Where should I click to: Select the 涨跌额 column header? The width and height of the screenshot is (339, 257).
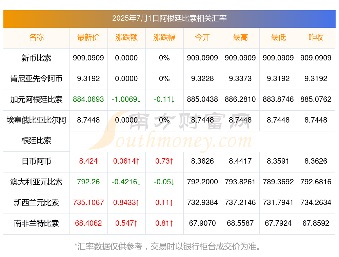point(126,37)
